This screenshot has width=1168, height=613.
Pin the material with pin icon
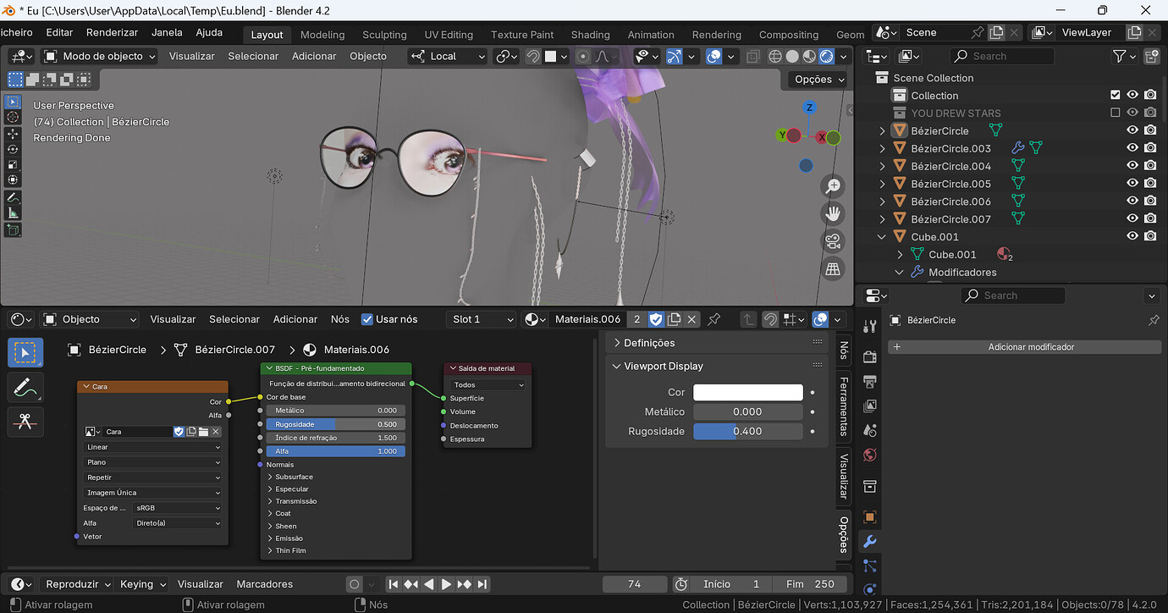[713, 319]
